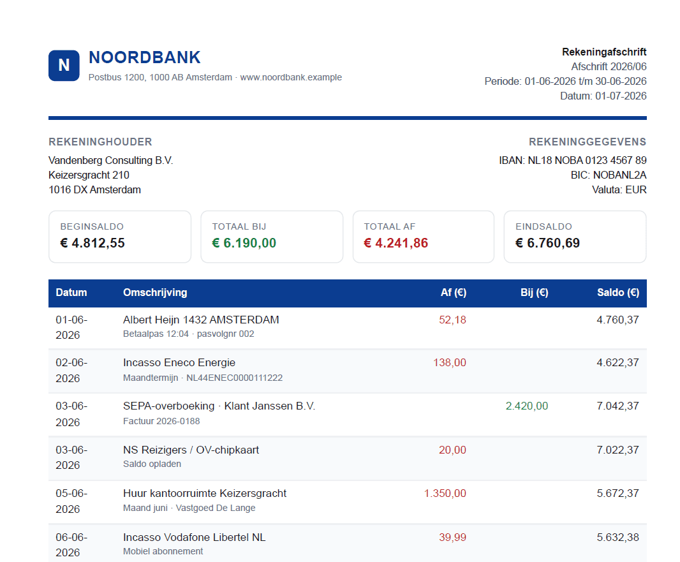Click the Incasso Eneco Energie description
Screen dimensions: 680x562
(179, 363)
